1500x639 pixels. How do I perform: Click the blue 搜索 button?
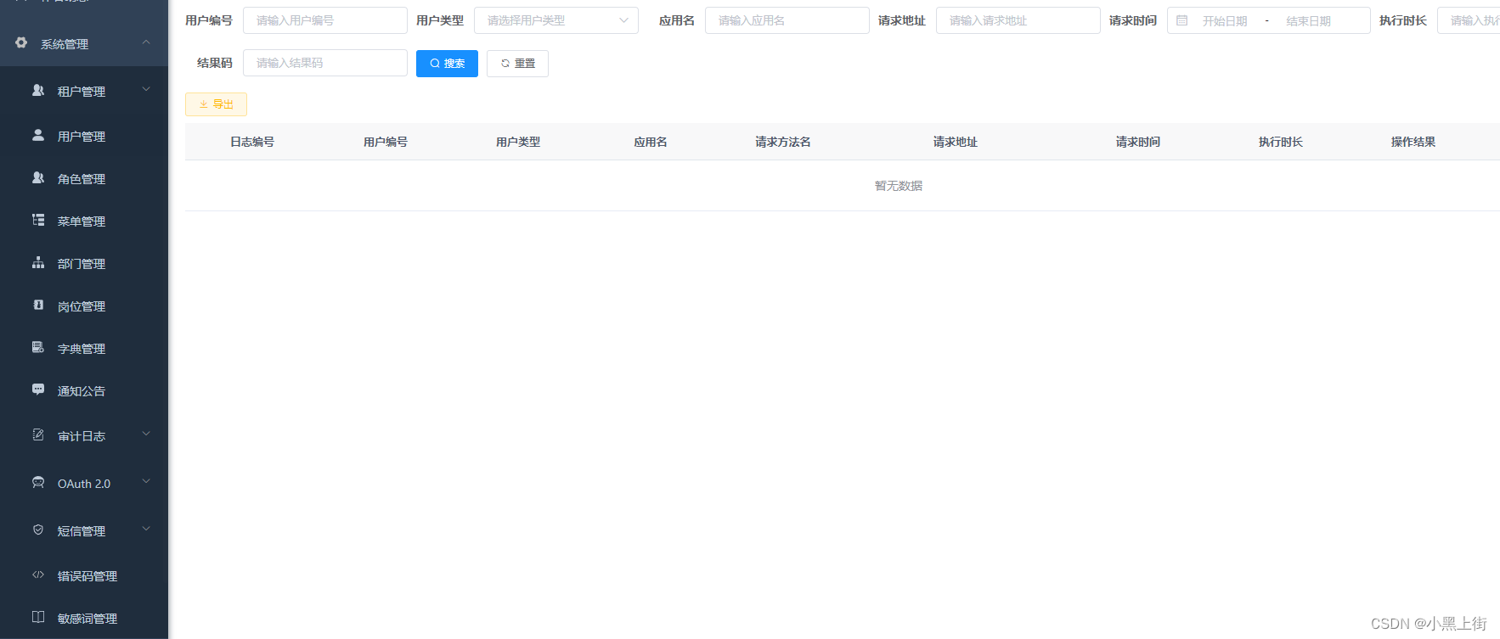pyautogui.click(x=447, y=64)
